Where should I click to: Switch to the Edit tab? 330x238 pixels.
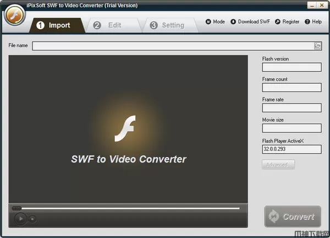tap(114, 25)
